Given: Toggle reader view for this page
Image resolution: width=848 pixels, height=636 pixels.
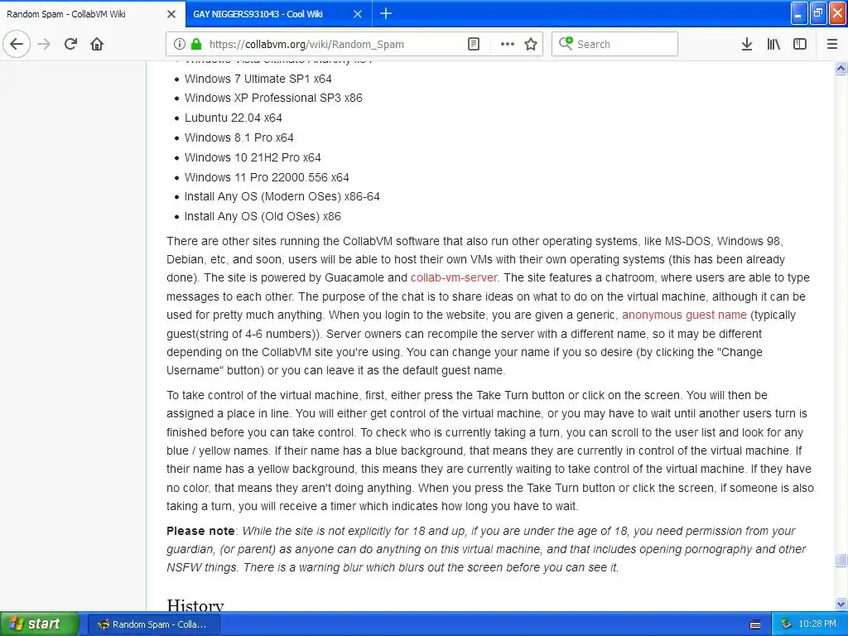Looking at the screenshot, I should click(x=473, y=44).
